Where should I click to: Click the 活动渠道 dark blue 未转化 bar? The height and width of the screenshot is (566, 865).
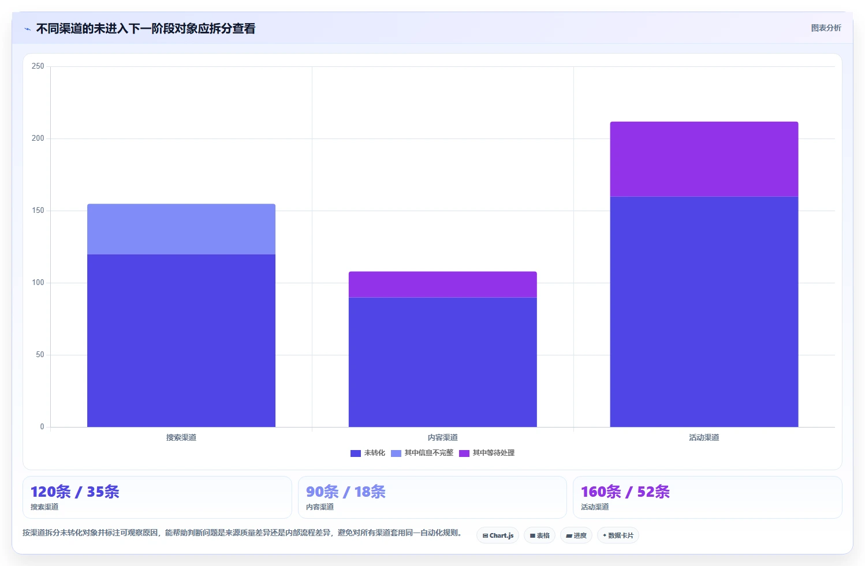point(704,312)
